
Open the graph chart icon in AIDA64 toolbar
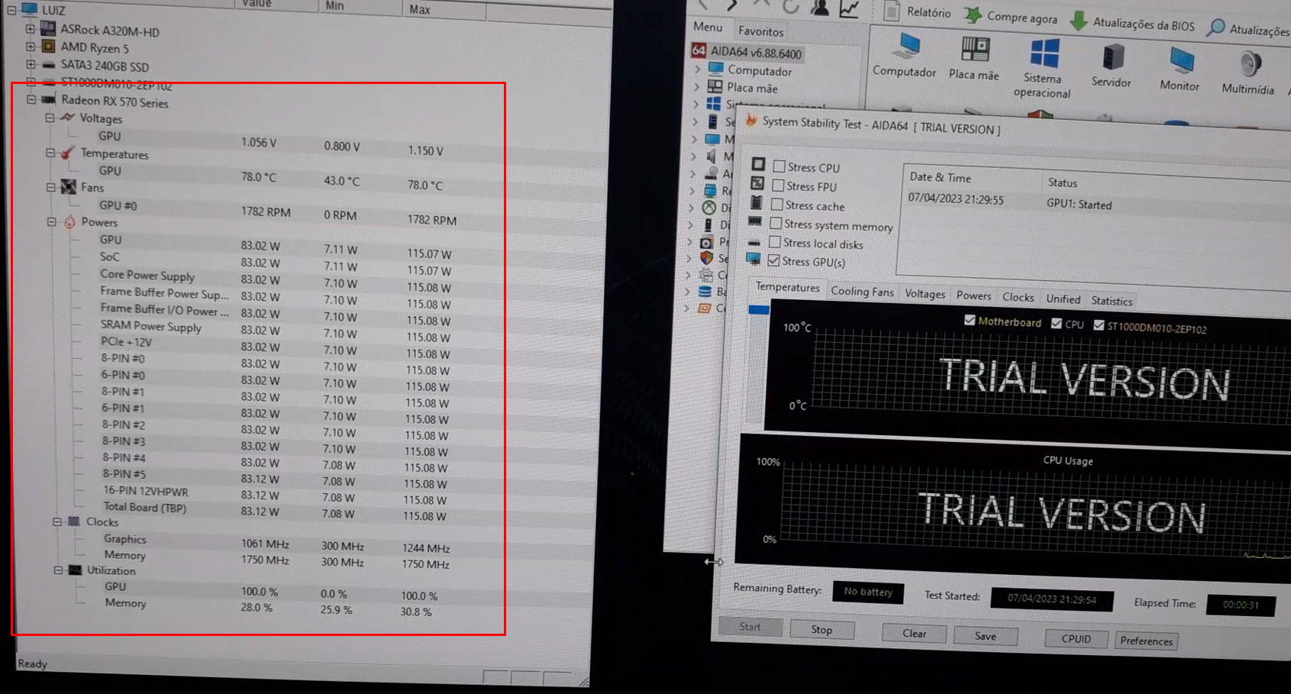tap(849, 8)
